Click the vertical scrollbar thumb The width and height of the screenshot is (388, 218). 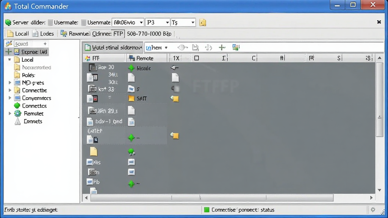click(379, 100)
